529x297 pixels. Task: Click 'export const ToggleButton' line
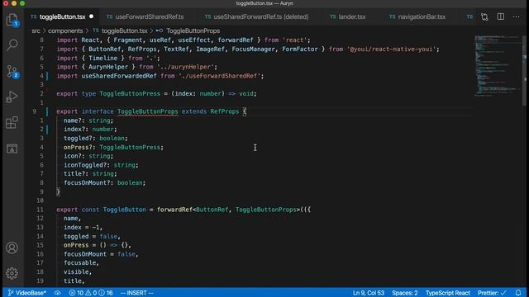[183, 210]
